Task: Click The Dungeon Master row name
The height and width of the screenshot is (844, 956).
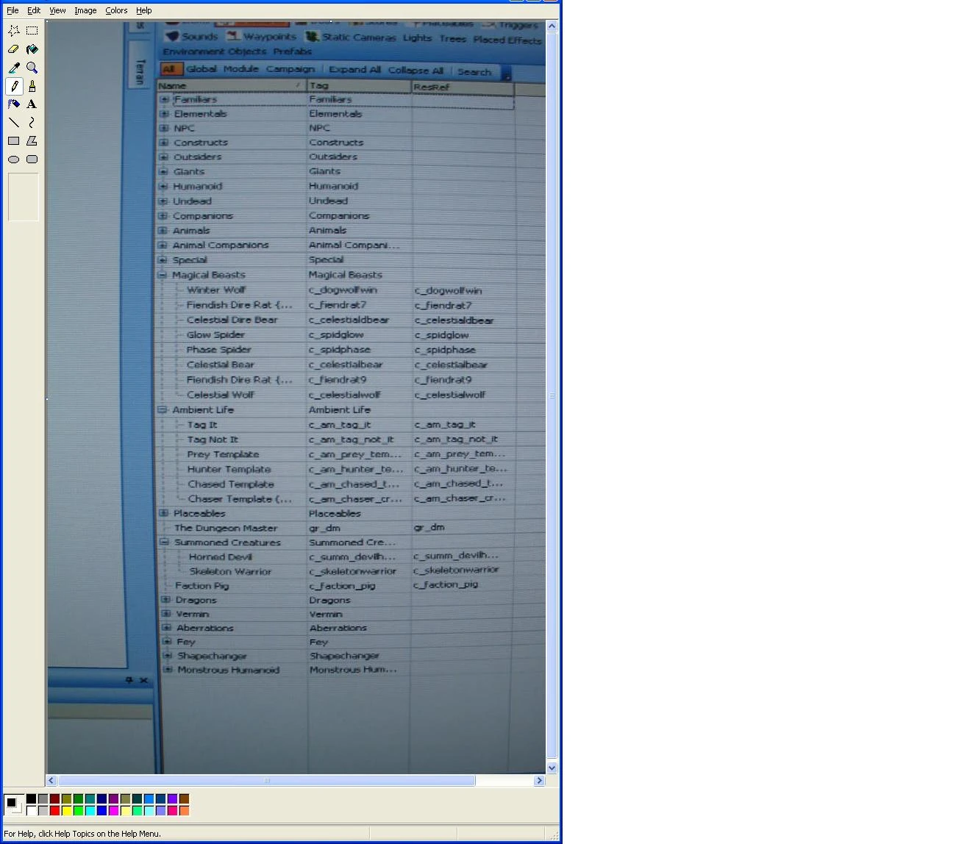Action: tap(226, 528)
